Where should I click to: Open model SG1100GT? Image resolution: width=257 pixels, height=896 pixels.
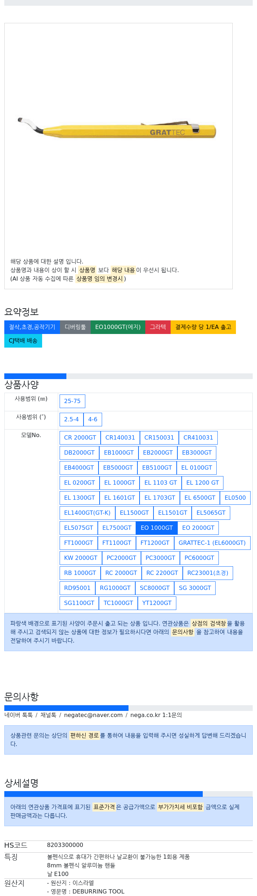point(79,603)
